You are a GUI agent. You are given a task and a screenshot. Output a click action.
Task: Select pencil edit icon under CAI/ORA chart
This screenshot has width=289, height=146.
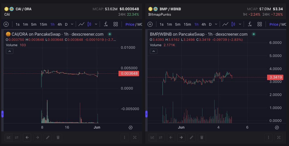click(48, 137)
